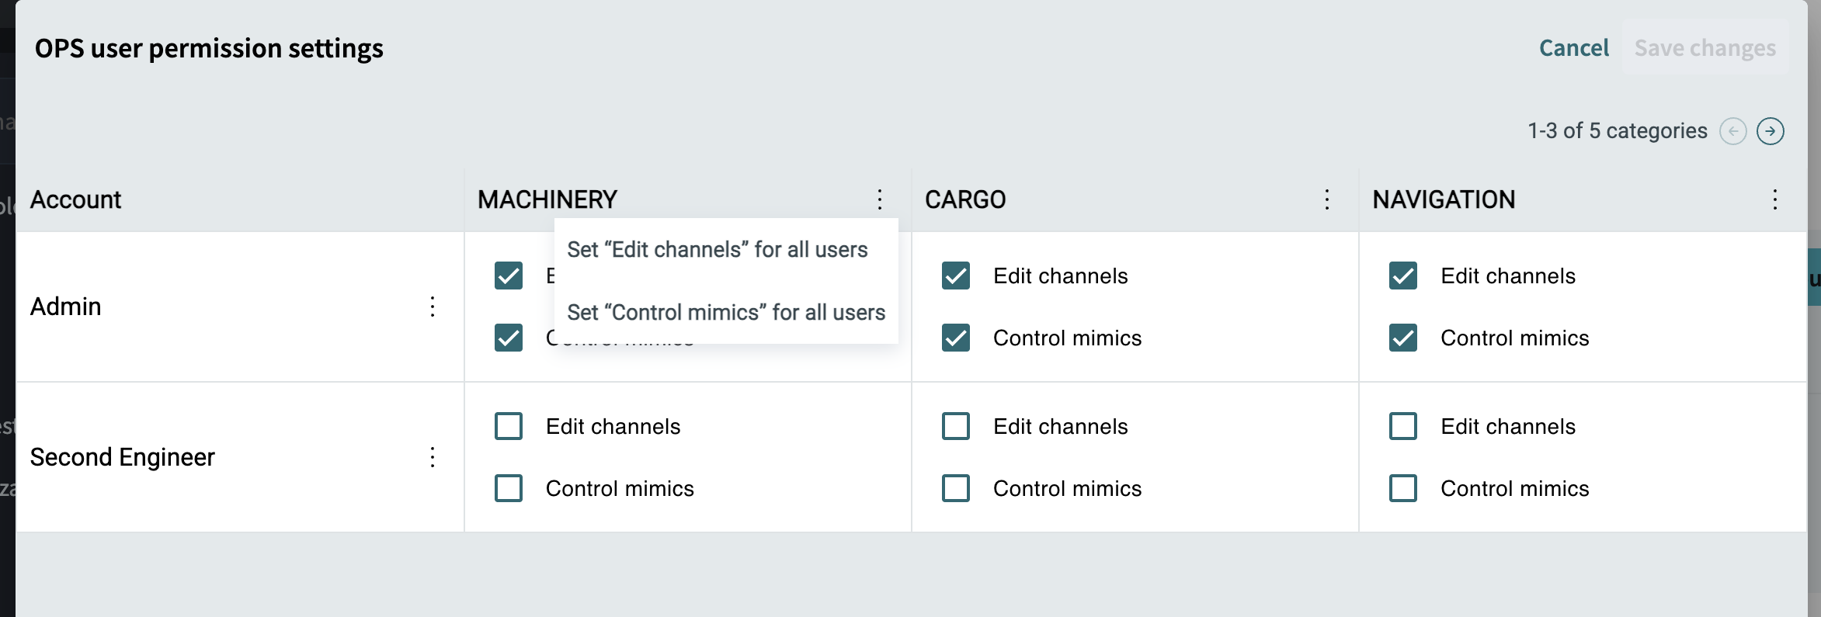Screen dimensions: 1821x617
Task: Click the NAVIGATION column header text
Action: (x=1444, y=199)
